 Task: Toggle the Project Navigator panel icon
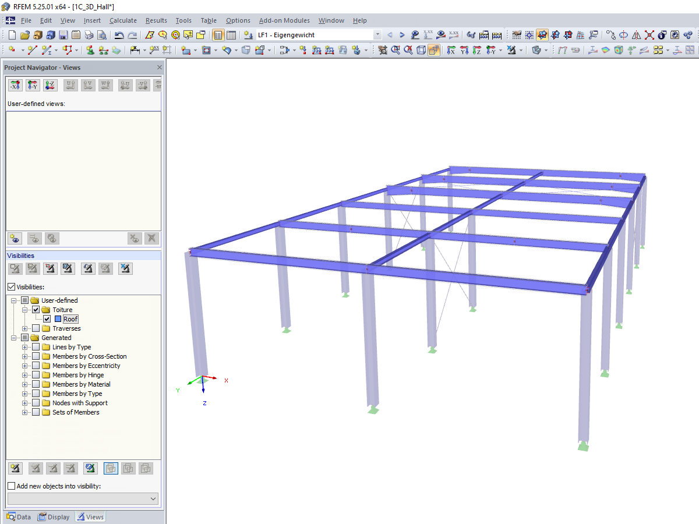pyautogui.click(x=218, y=35)
